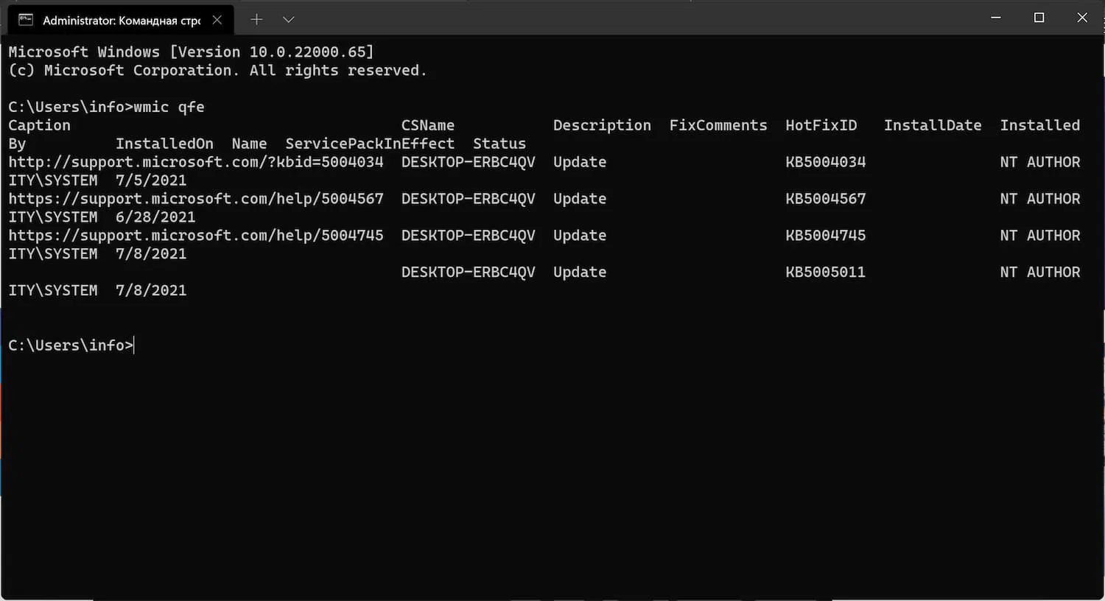
Task: Click the HotFixID column header
Action: pos(821,125)
